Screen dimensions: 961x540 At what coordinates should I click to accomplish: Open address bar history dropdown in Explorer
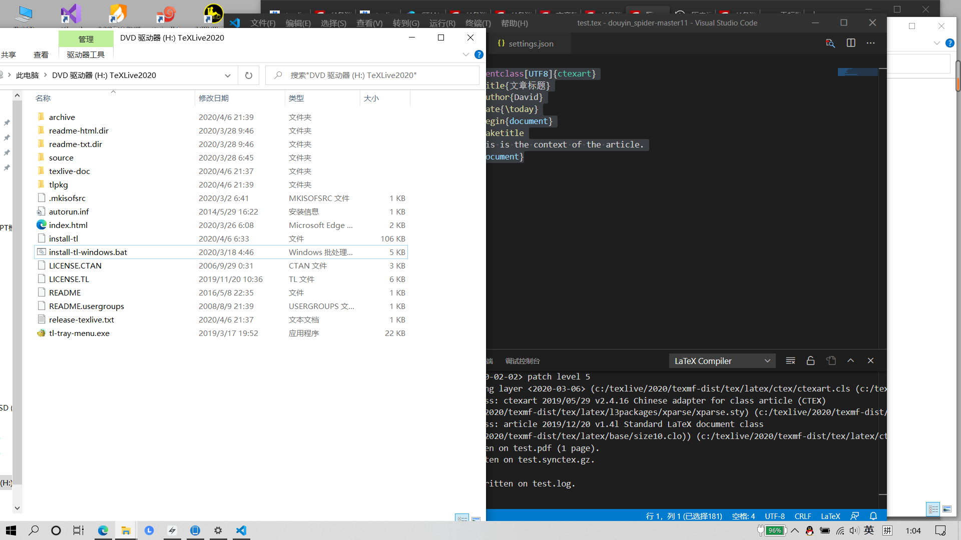228,75
